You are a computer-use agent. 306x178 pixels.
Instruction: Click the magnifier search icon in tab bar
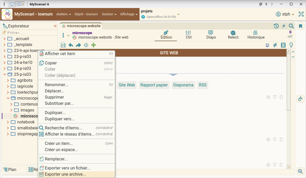[291, 26]
